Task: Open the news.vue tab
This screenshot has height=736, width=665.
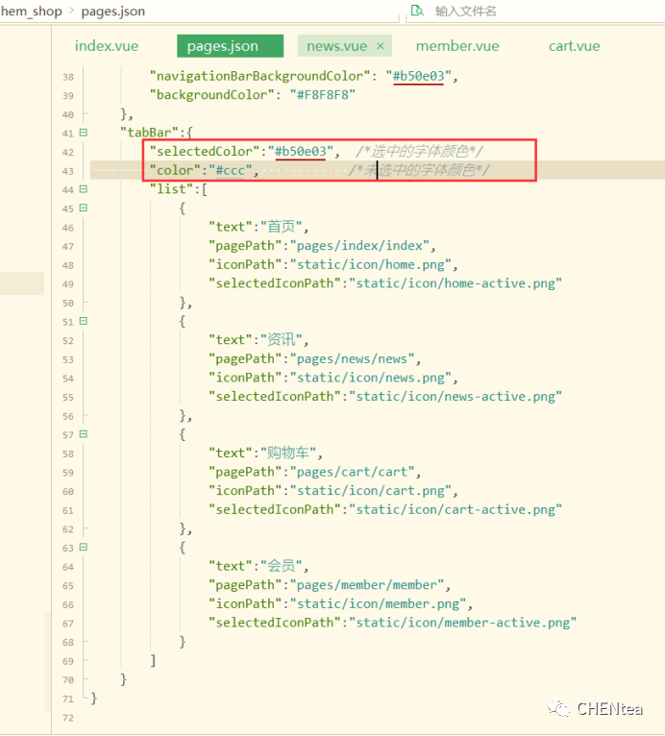Action: coord(336,46)
